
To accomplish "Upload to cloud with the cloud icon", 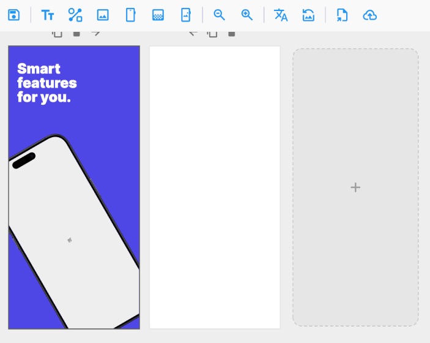I will 369,15.
